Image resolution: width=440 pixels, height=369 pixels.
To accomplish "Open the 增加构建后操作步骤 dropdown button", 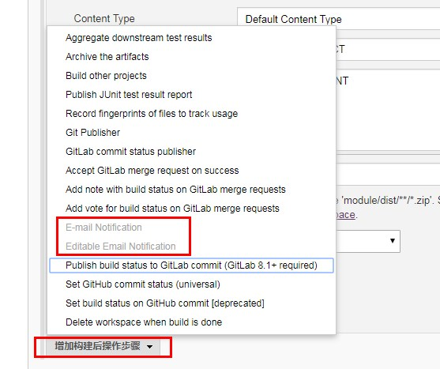I will (x=103, y=346).
